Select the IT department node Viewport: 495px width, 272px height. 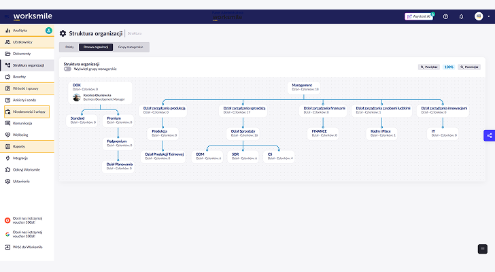click(x=443, y=133)
